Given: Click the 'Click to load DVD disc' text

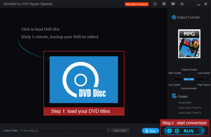Looking at the screenshot, I should coord(41,29).
